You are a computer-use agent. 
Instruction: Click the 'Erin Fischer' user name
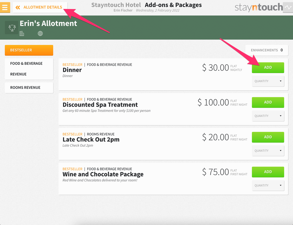point(123,10)
